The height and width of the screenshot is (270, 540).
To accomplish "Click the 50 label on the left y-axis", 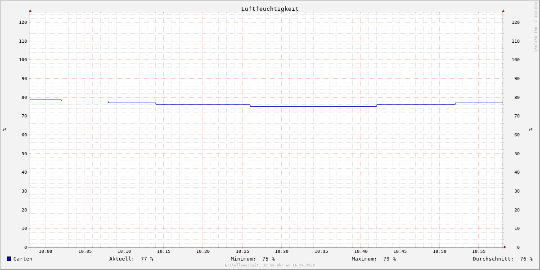I will point(24,153).
